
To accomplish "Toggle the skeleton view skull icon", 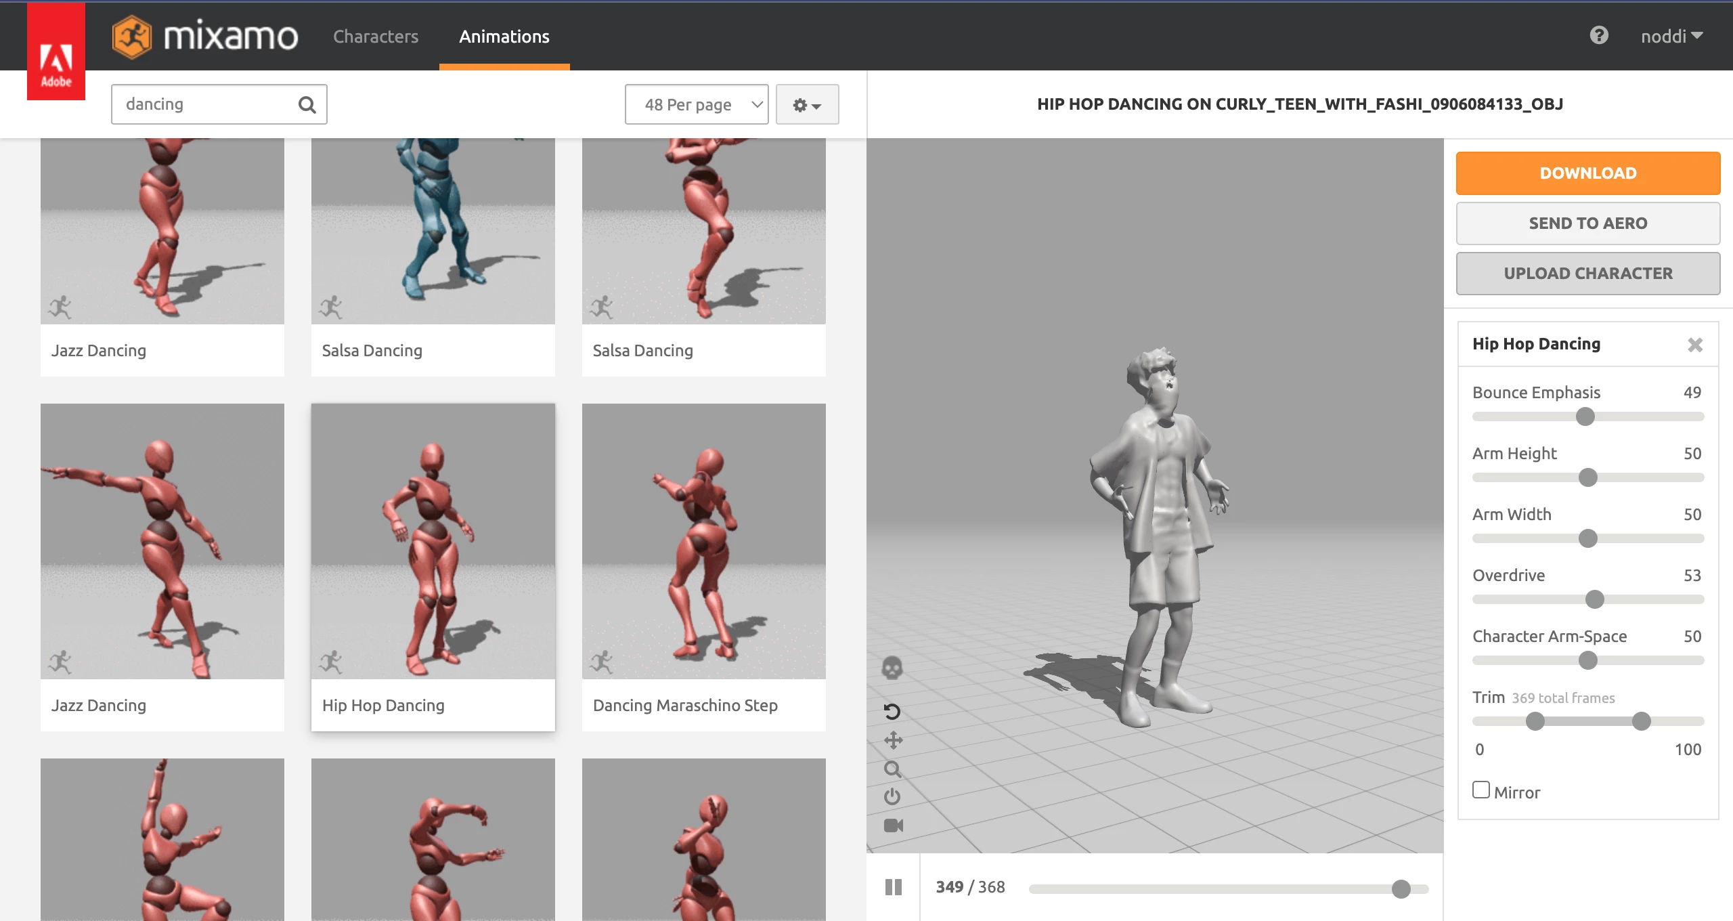I will click(892, 668).
